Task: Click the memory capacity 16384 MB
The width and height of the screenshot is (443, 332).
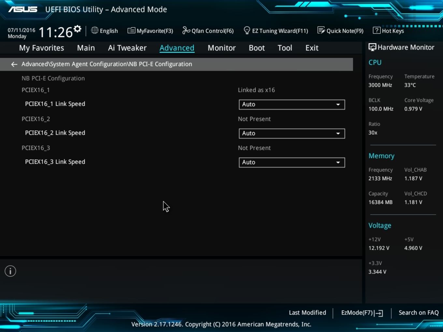Action: (380, 202)
